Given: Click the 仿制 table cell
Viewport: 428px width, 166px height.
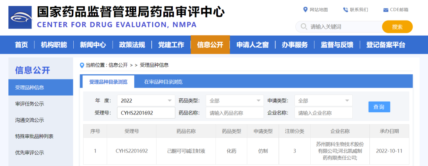Looking at the screenshot, I should (263, 151).
